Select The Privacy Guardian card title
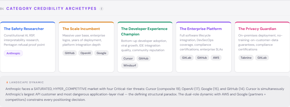This screenshot has height=107, width=290. pos(257,29)
